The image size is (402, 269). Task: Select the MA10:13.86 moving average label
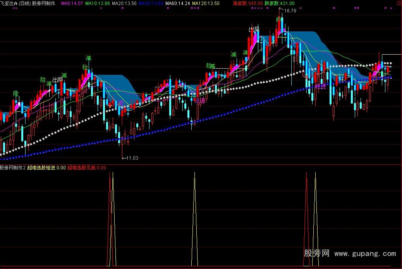97,3
